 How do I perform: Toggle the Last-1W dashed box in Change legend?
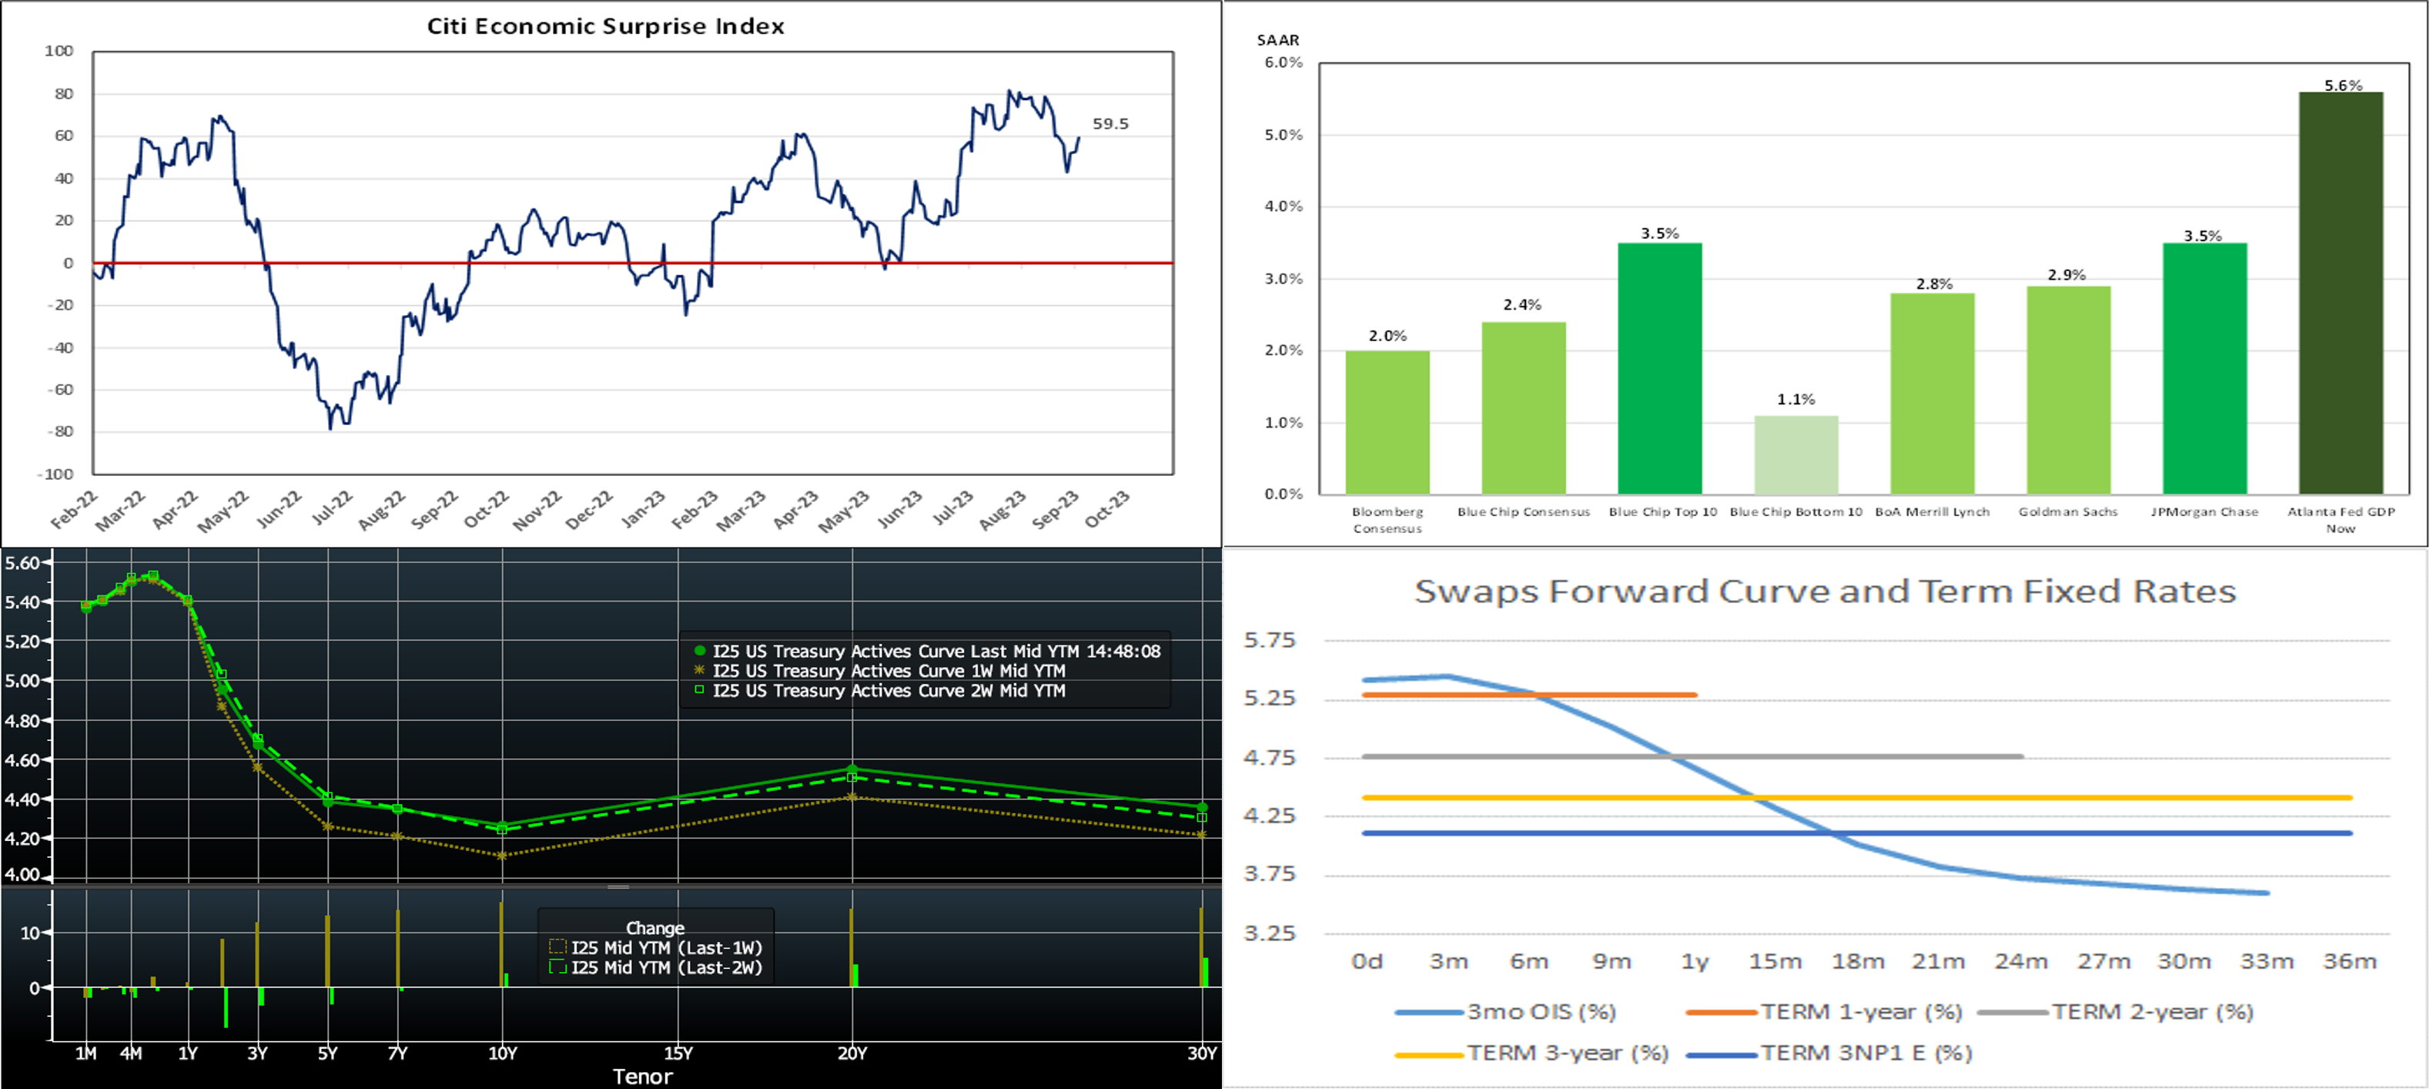click(557, 947)
